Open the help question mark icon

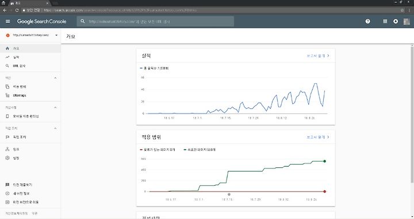(x=367, y=21)
